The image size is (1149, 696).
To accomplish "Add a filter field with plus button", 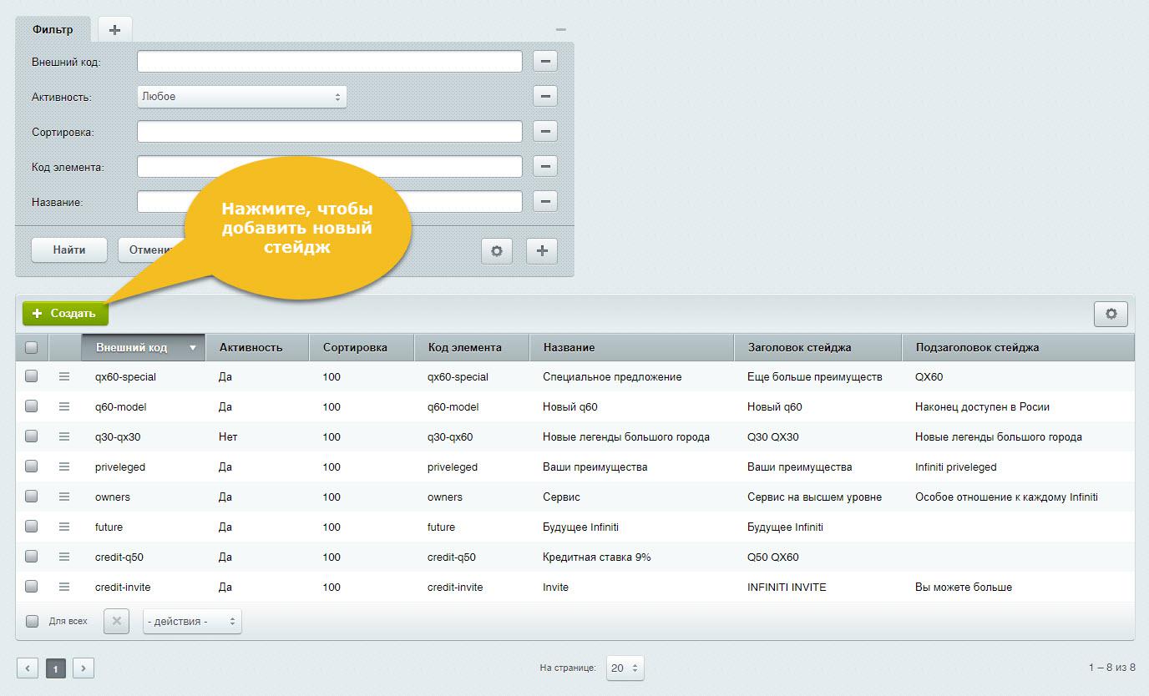I will (542, 250).
